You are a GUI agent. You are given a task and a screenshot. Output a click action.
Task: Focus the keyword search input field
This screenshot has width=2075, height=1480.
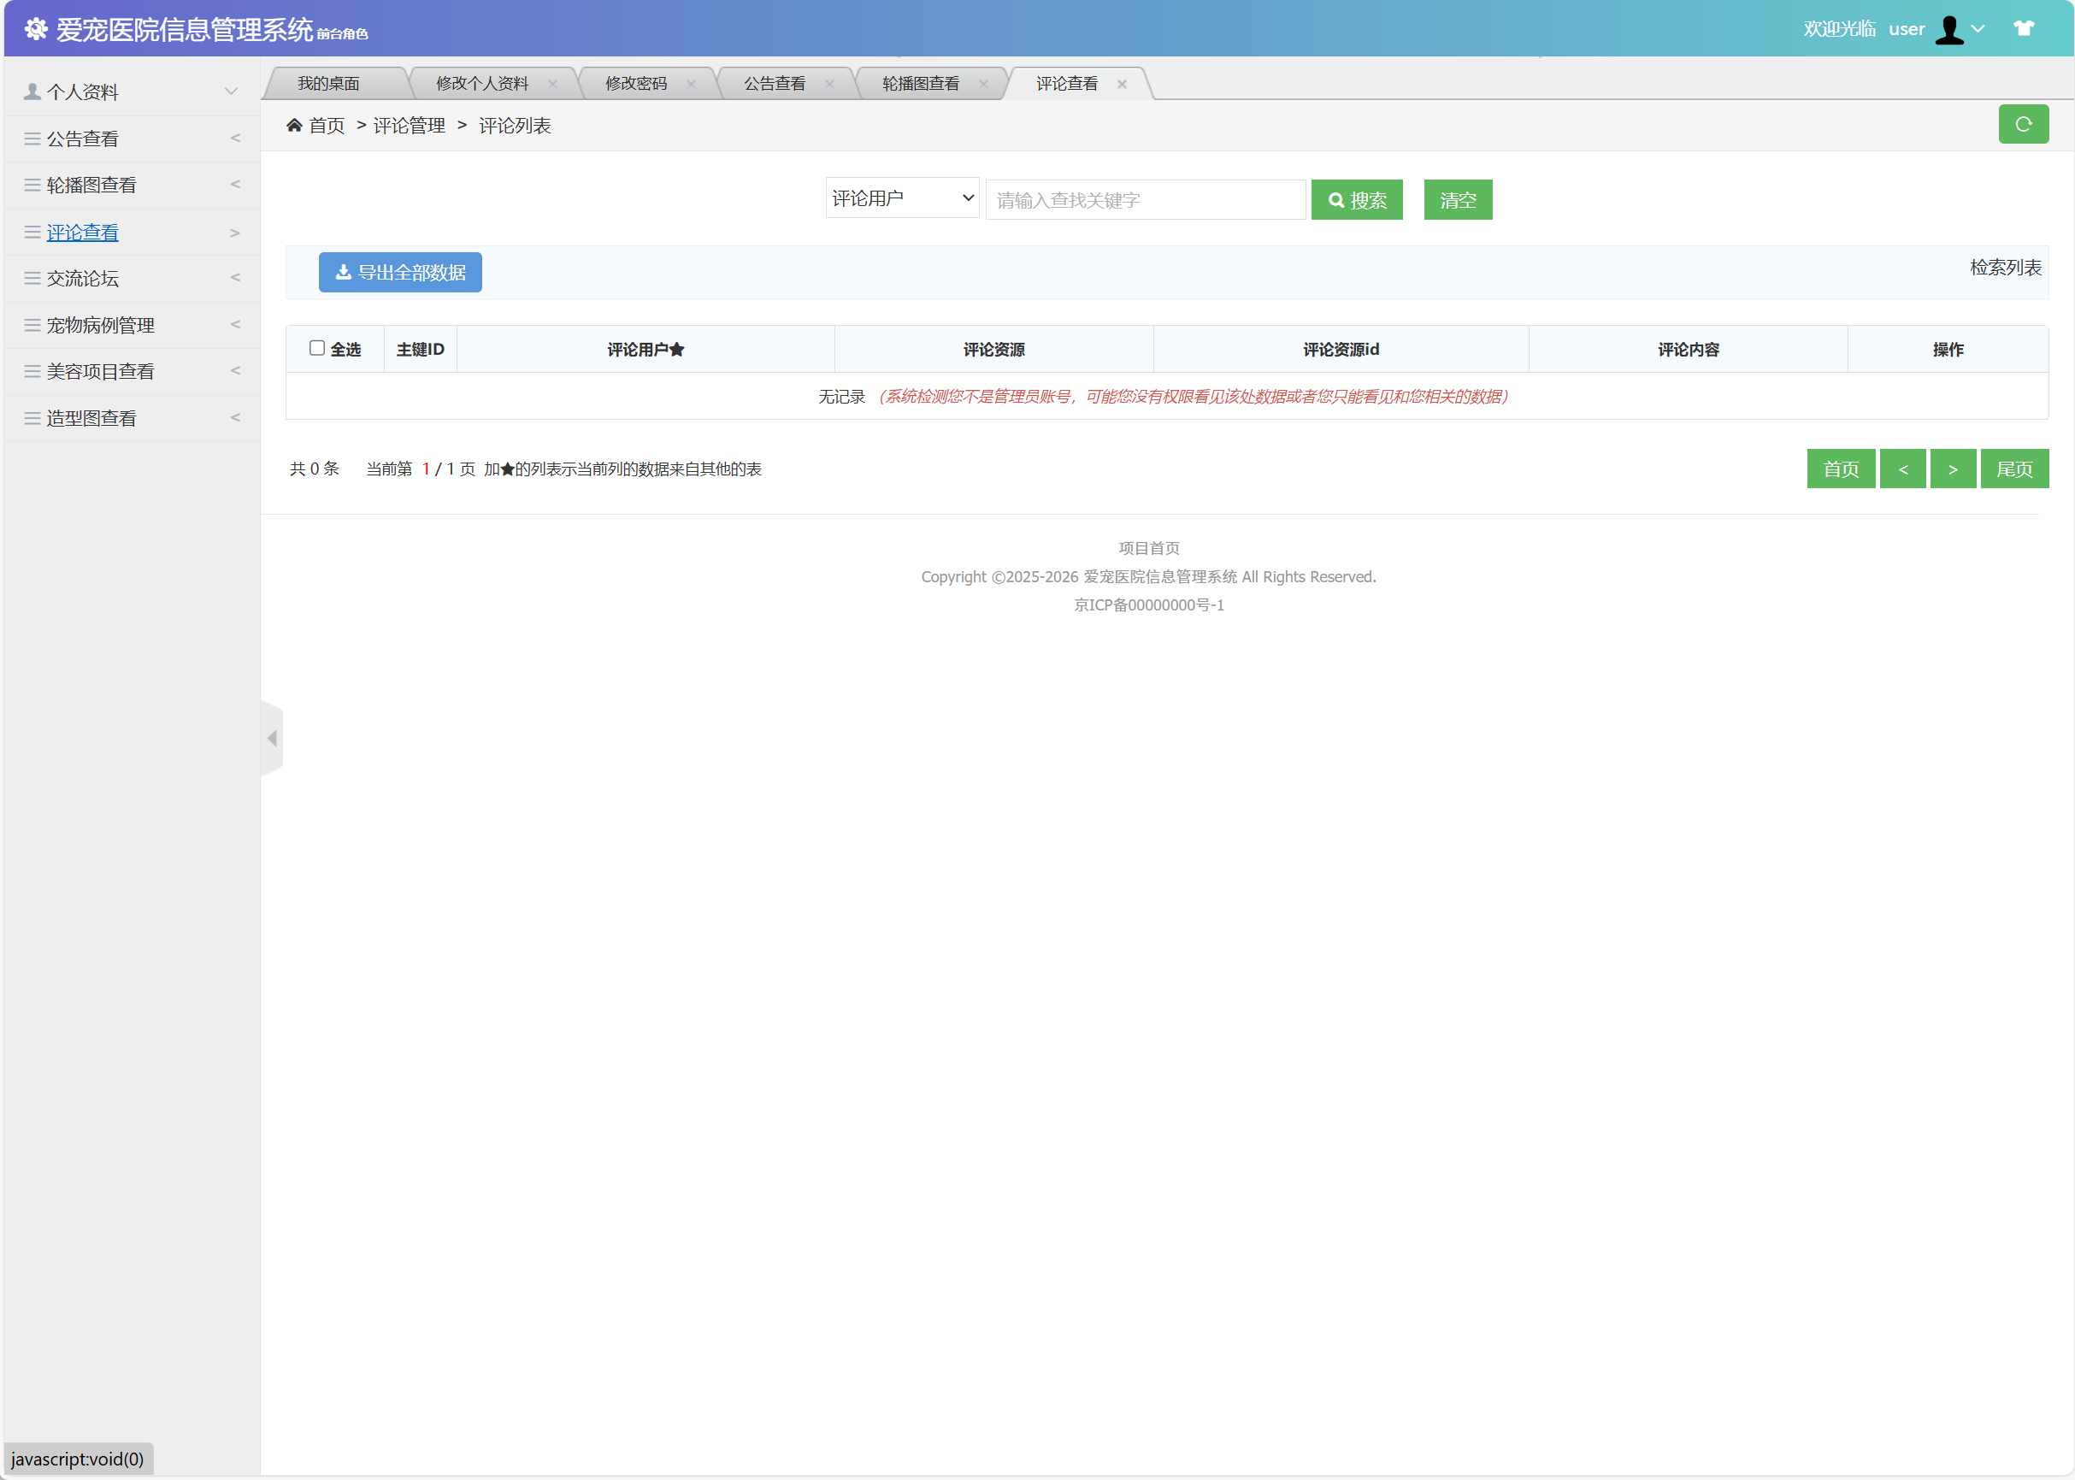click(1145, 199)
